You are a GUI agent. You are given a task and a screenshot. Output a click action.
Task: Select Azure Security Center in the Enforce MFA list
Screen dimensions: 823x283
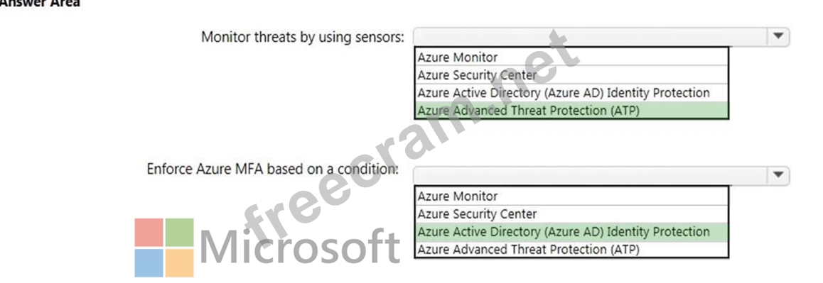[x=571, y=213]
